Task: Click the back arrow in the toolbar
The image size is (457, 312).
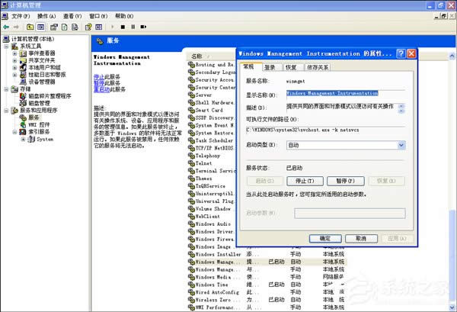Action: 7,26
